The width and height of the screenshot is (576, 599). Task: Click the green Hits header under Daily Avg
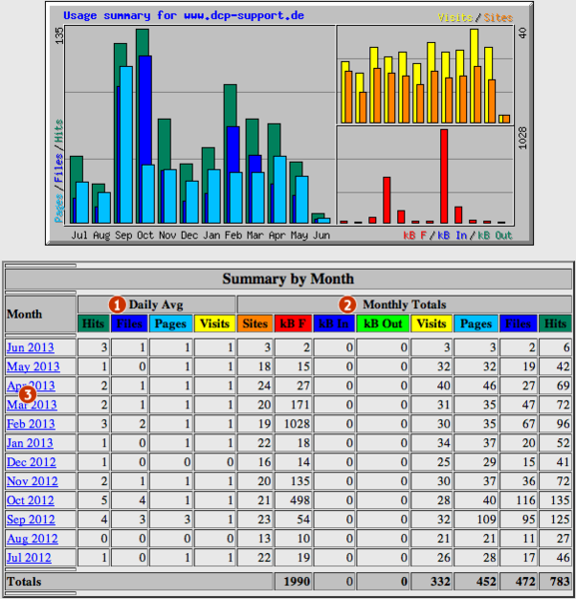[x=94, y=323]
